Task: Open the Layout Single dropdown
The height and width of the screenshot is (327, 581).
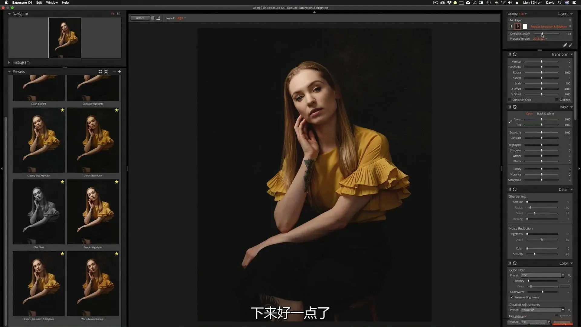Action: pos(181,18)
